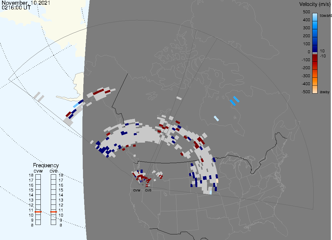332x240 pixels.
Task: Select the '300' label on velocity scale
Action: point(306,28)
